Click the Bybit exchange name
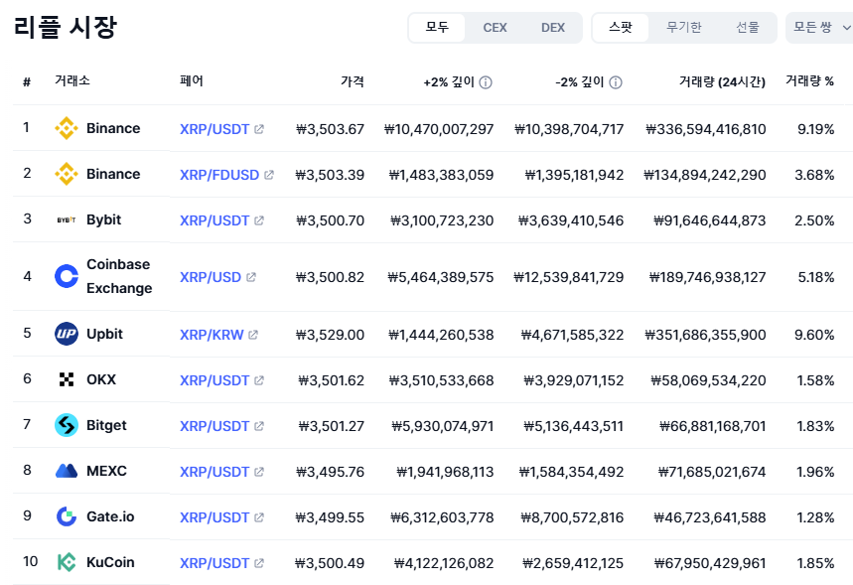 click(x=104, y=219)
